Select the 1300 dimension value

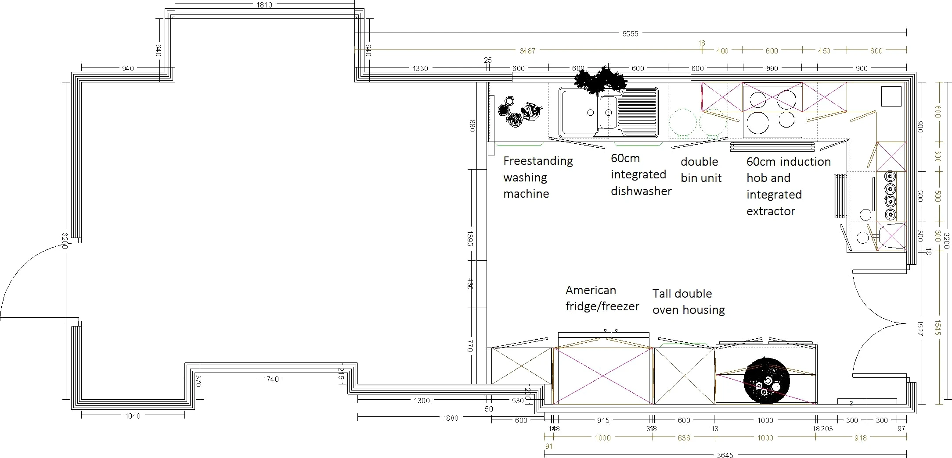click(x=422, y=401)
